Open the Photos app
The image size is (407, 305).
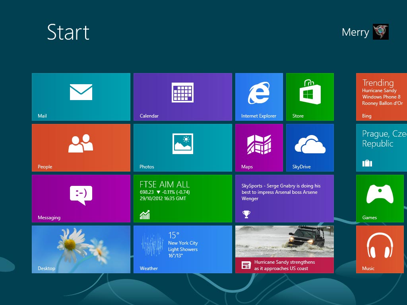[182, 147]
